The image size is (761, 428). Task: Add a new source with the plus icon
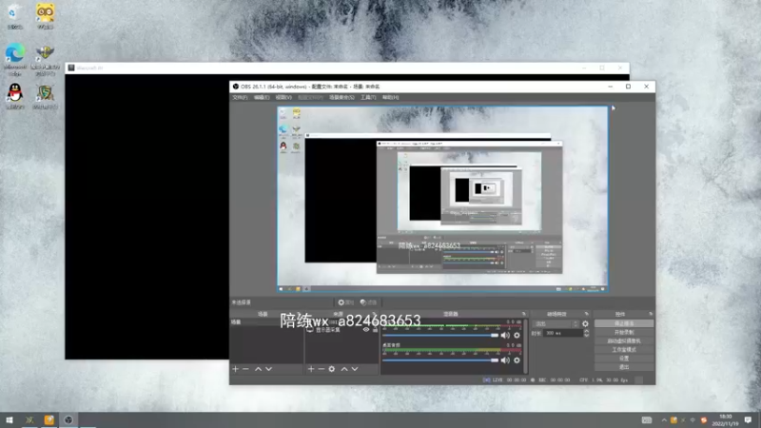(x=311, y=369)
